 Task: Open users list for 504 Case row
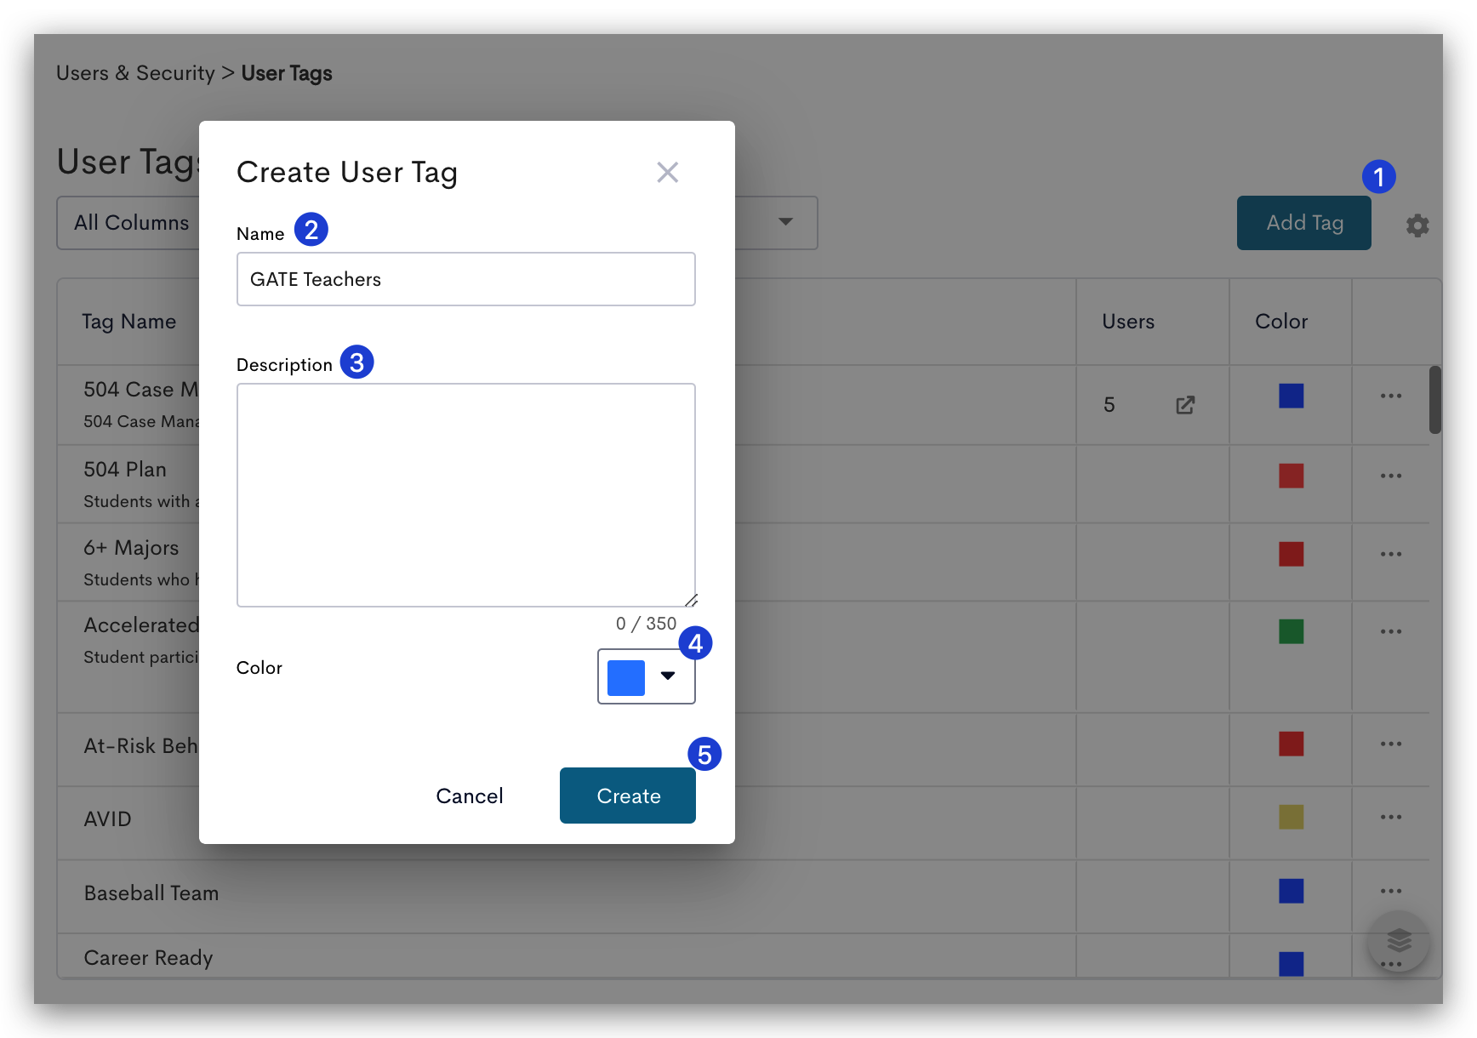pyautogui.click(x=1185, y=405)
